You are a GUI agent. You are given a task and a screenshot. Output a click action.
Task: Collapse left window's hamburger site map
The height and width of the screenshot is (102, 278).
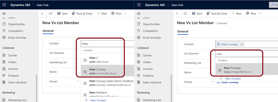point(4,14)
